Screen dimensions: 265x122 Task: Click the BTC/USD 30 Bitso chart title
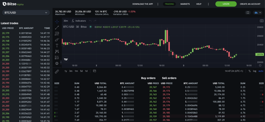(75, 27)
